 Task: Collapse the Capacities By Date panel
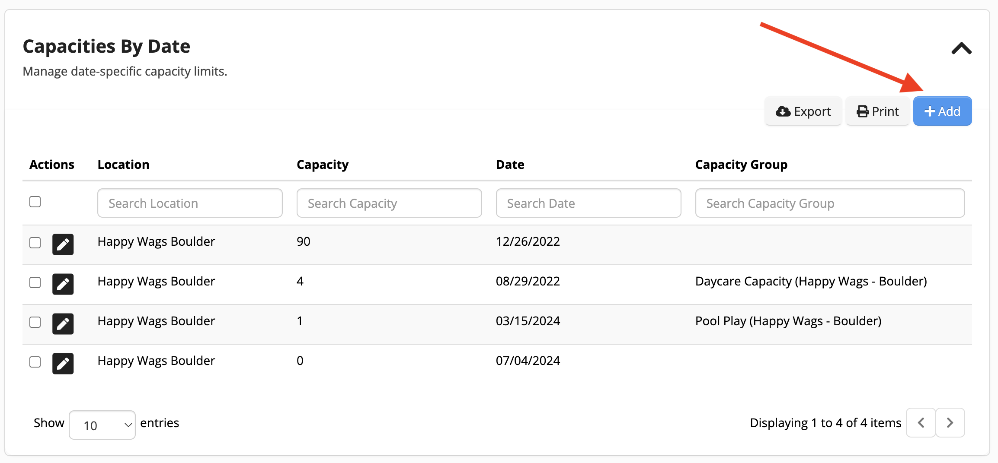click(x=961, y=48)
